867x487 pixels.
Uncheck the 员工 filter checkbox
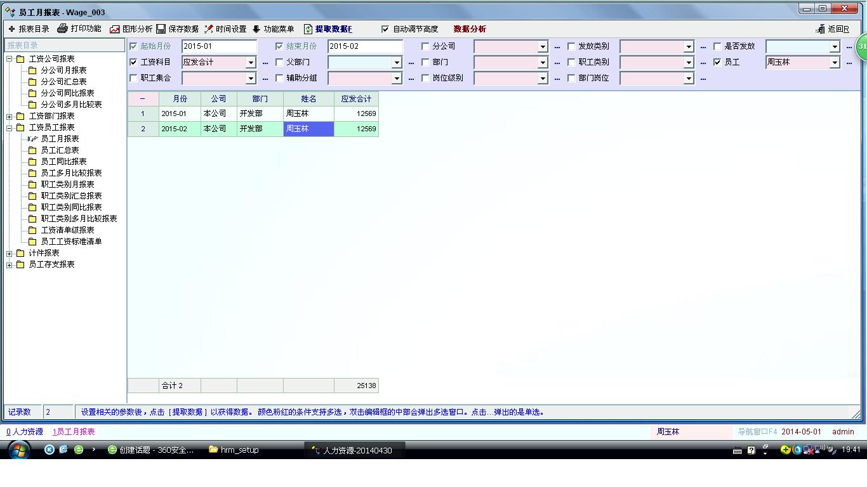[718, 62]
